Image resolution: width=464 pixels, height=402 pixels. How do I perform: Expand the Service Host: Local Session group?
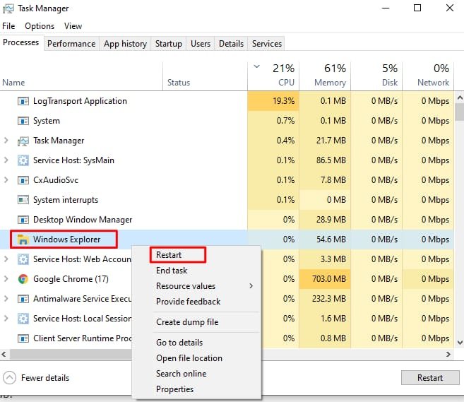6,319
